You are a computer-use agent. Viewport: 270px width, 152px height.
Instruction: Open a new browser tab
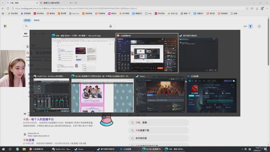(76, 3)
